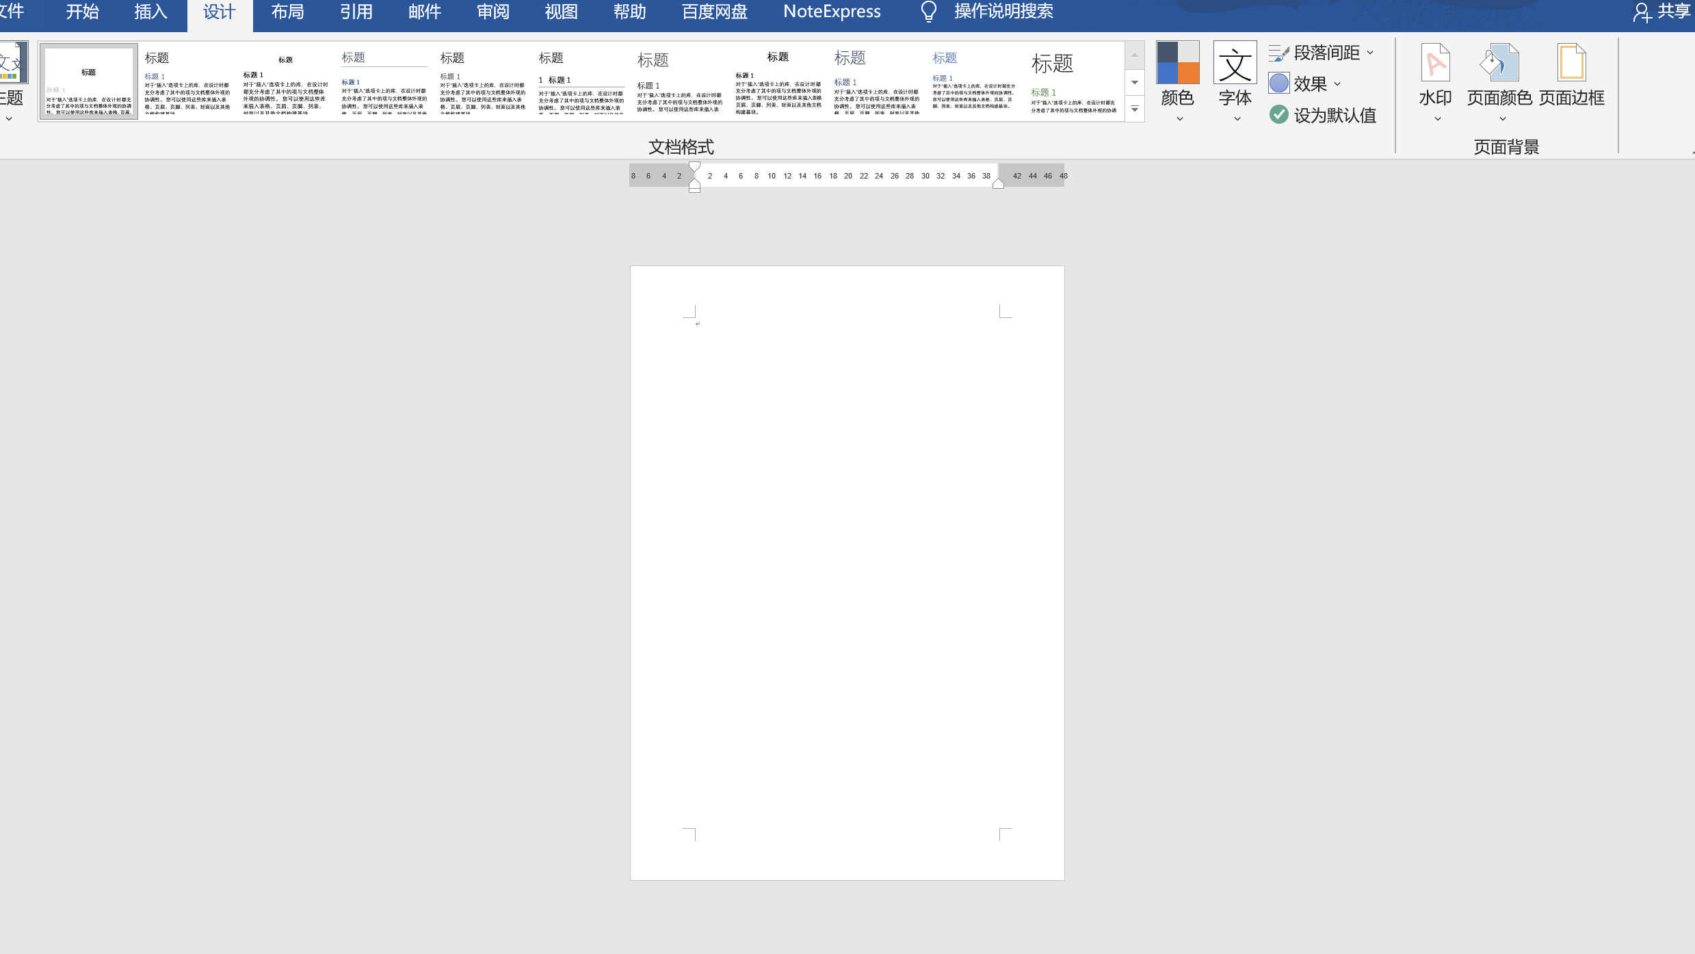Open the Review (审阅) tab
The height and width of the screenshot is (954, 1695).
coord(493,12)
